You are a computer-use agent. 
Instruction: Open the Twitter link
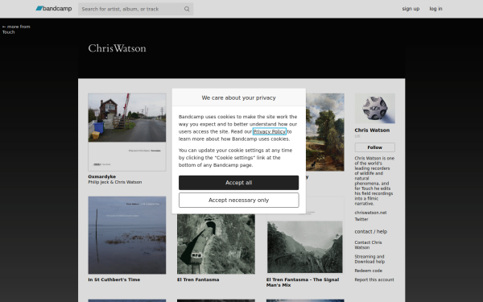[361, 219]
